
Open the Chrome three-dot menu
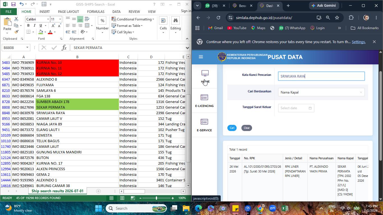[x=376, y=18]
